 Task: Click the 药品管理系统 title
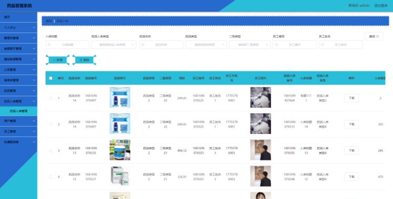[19, 6]
